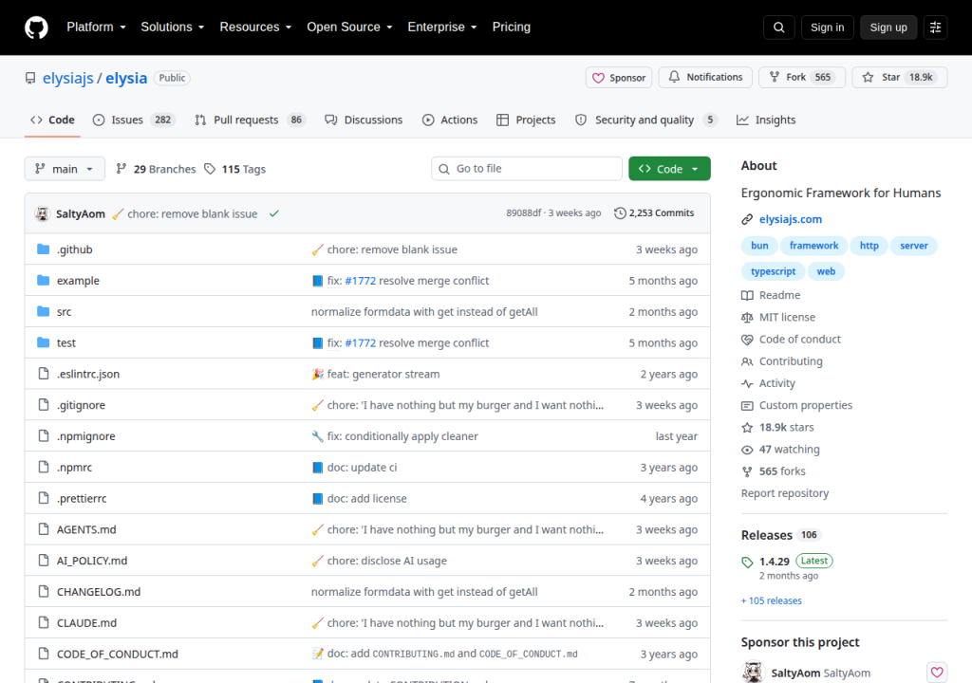Expand the Solutions menu
The width and height of the screenshot is (972, 683).
point(173,28)
